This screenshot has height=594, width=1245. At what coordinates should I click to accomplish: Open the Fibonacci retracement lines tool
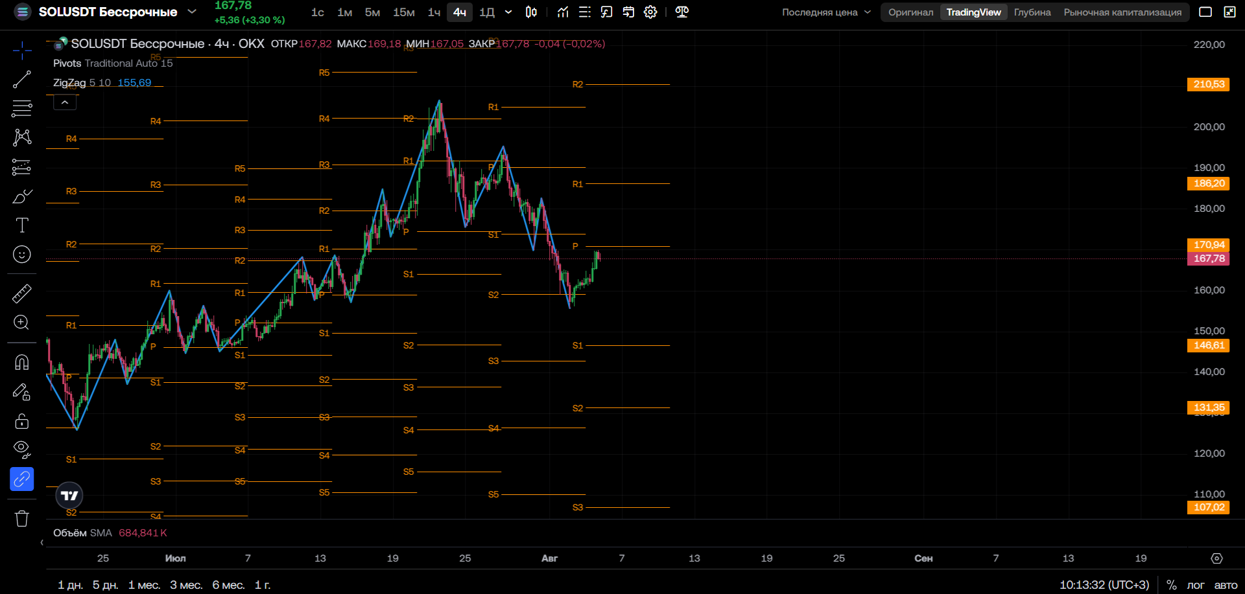click(x=22, y=108)
